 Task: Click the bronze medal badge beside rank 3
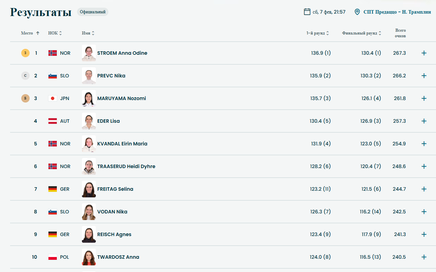click(x=25, y=98)
